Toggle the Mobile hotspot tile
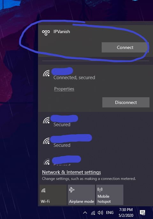 110,195
